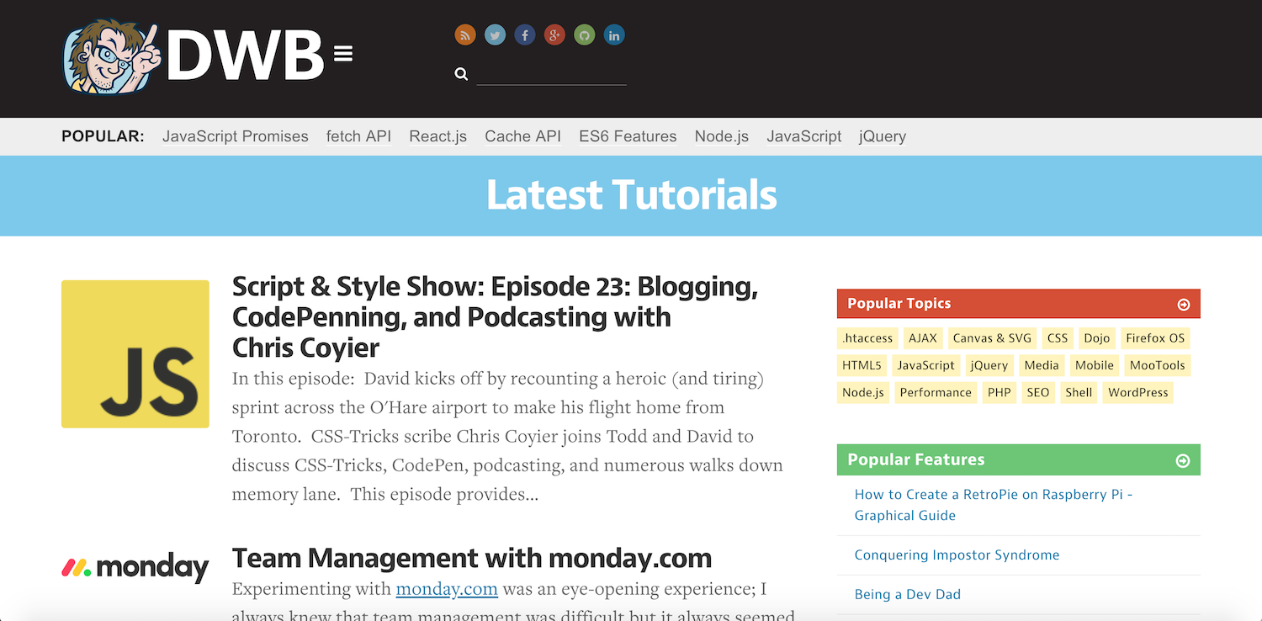Viewport: 1262px width, 621px height.
Task: Select the CSS topic tag
Action: (x=1058, y=338)
